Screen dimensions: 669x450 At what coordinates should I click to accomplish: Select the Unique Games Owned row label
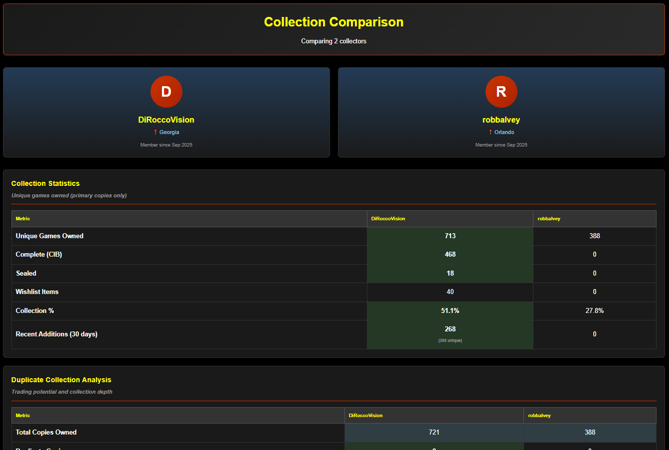click(x=49, y=236)
